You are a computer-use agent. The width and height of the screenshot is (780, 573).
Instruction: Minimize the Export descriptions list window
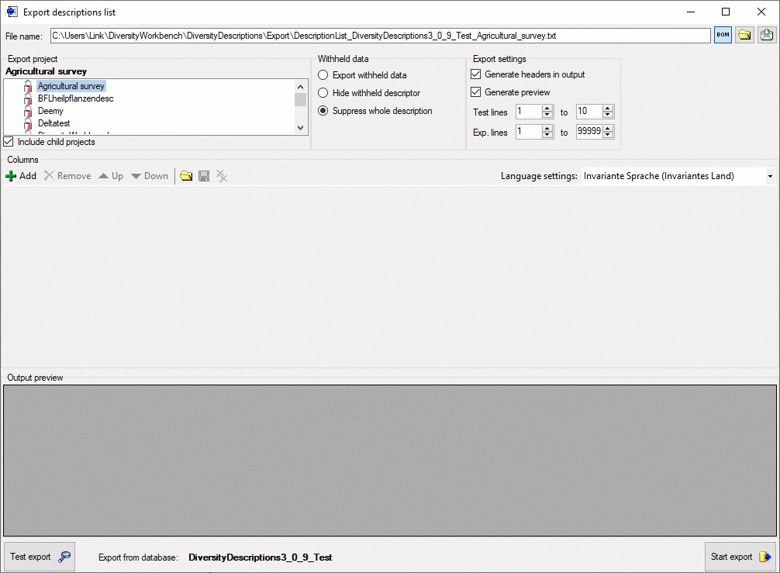pyautogui.click(x=691, y=12)
